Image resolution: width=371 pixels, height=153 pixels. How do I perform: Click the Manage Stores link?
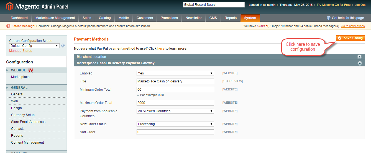coord(21,51)
